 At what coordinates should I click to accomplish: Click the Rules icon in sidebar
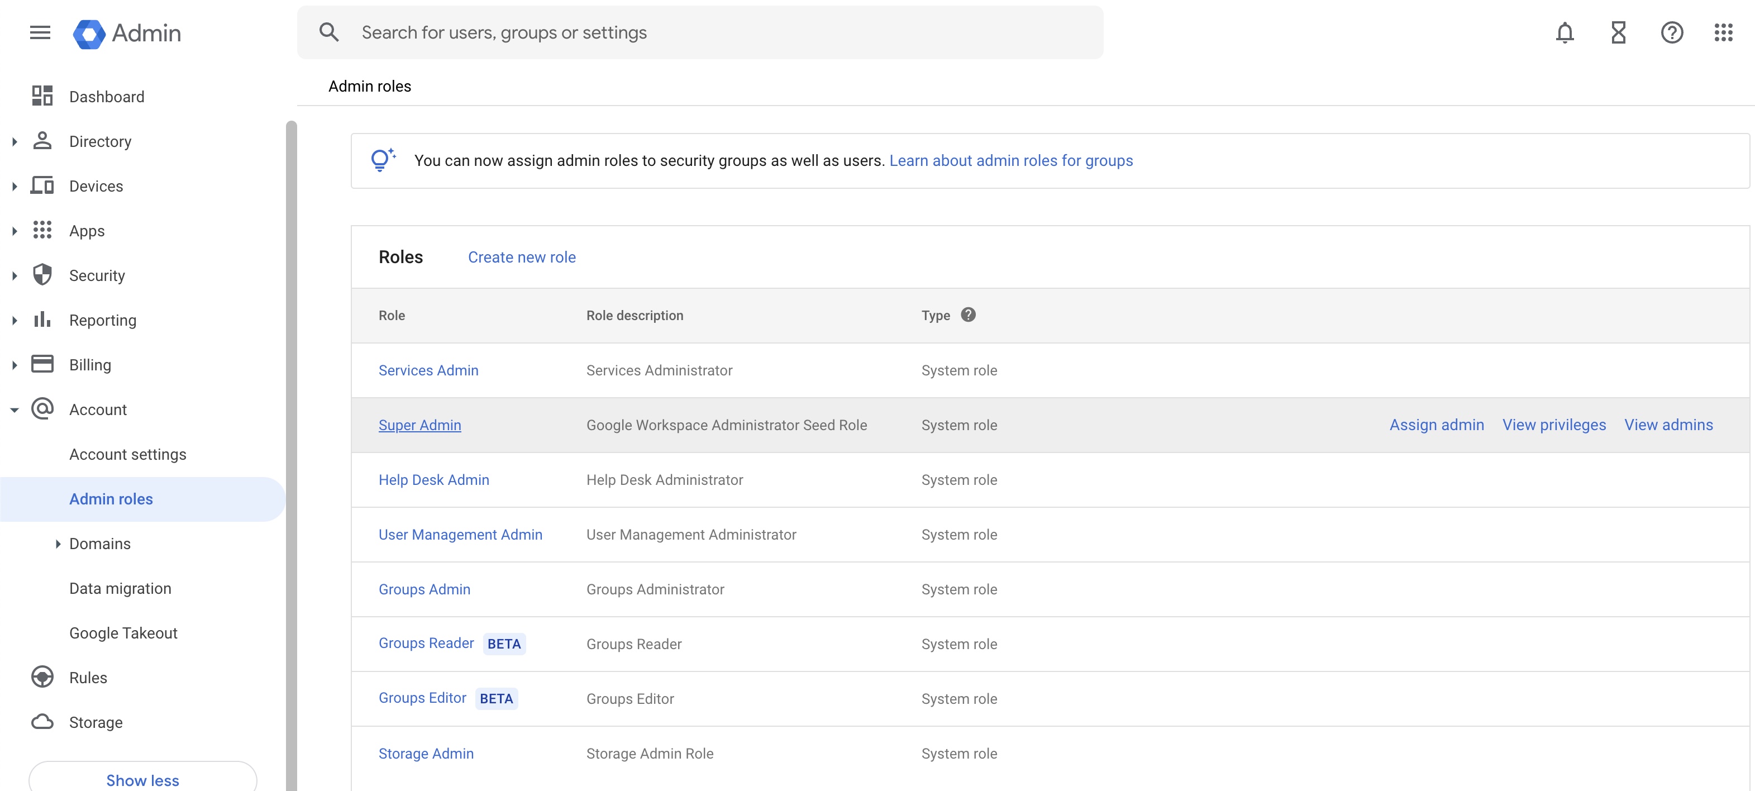pos(42,677)
